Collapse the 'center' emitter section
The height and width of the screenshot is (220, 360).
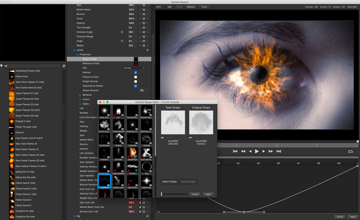coord(75,50)
